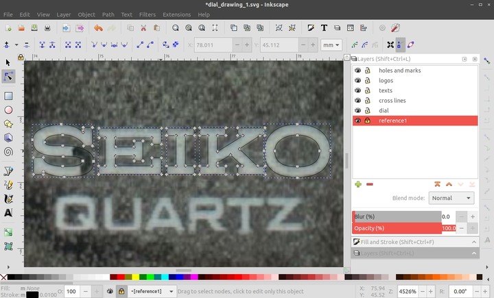494x298 pixels.
Task: Open the Blend mode Normal dropdown
Action: pos(451,198)
